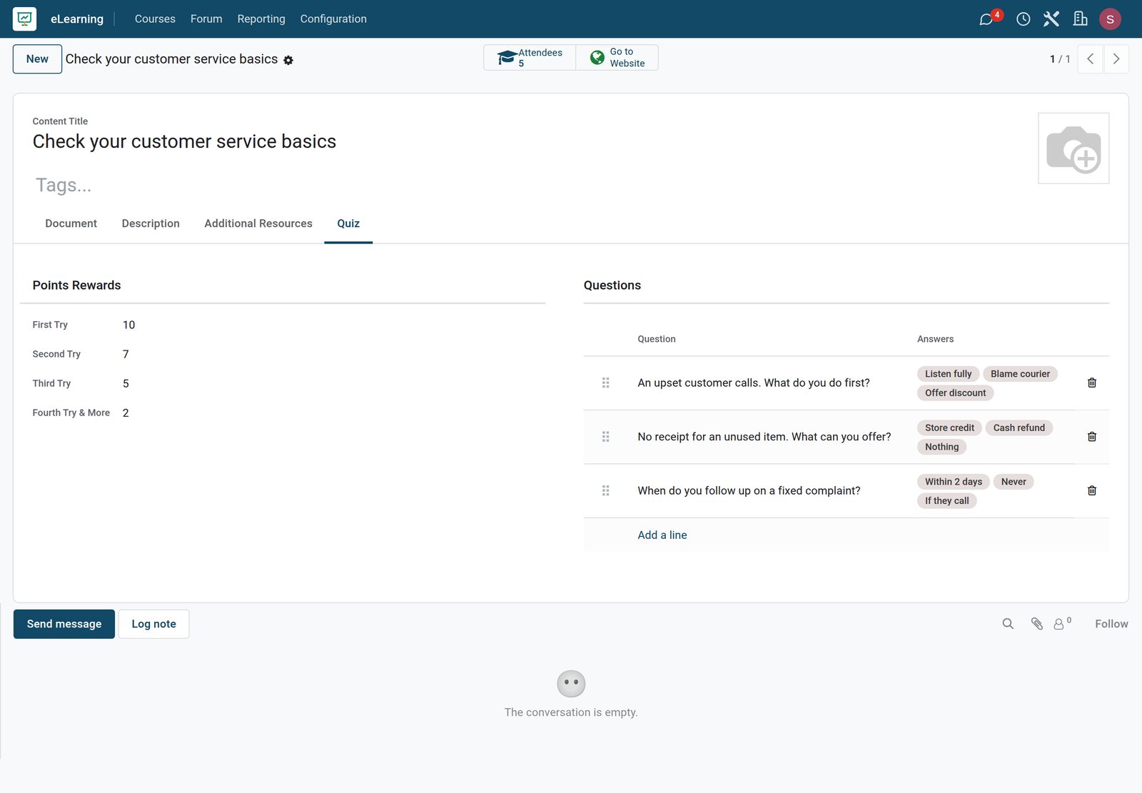Show followers list icon
This screenshot has height=793, width=1142.
click(1062, 624)
